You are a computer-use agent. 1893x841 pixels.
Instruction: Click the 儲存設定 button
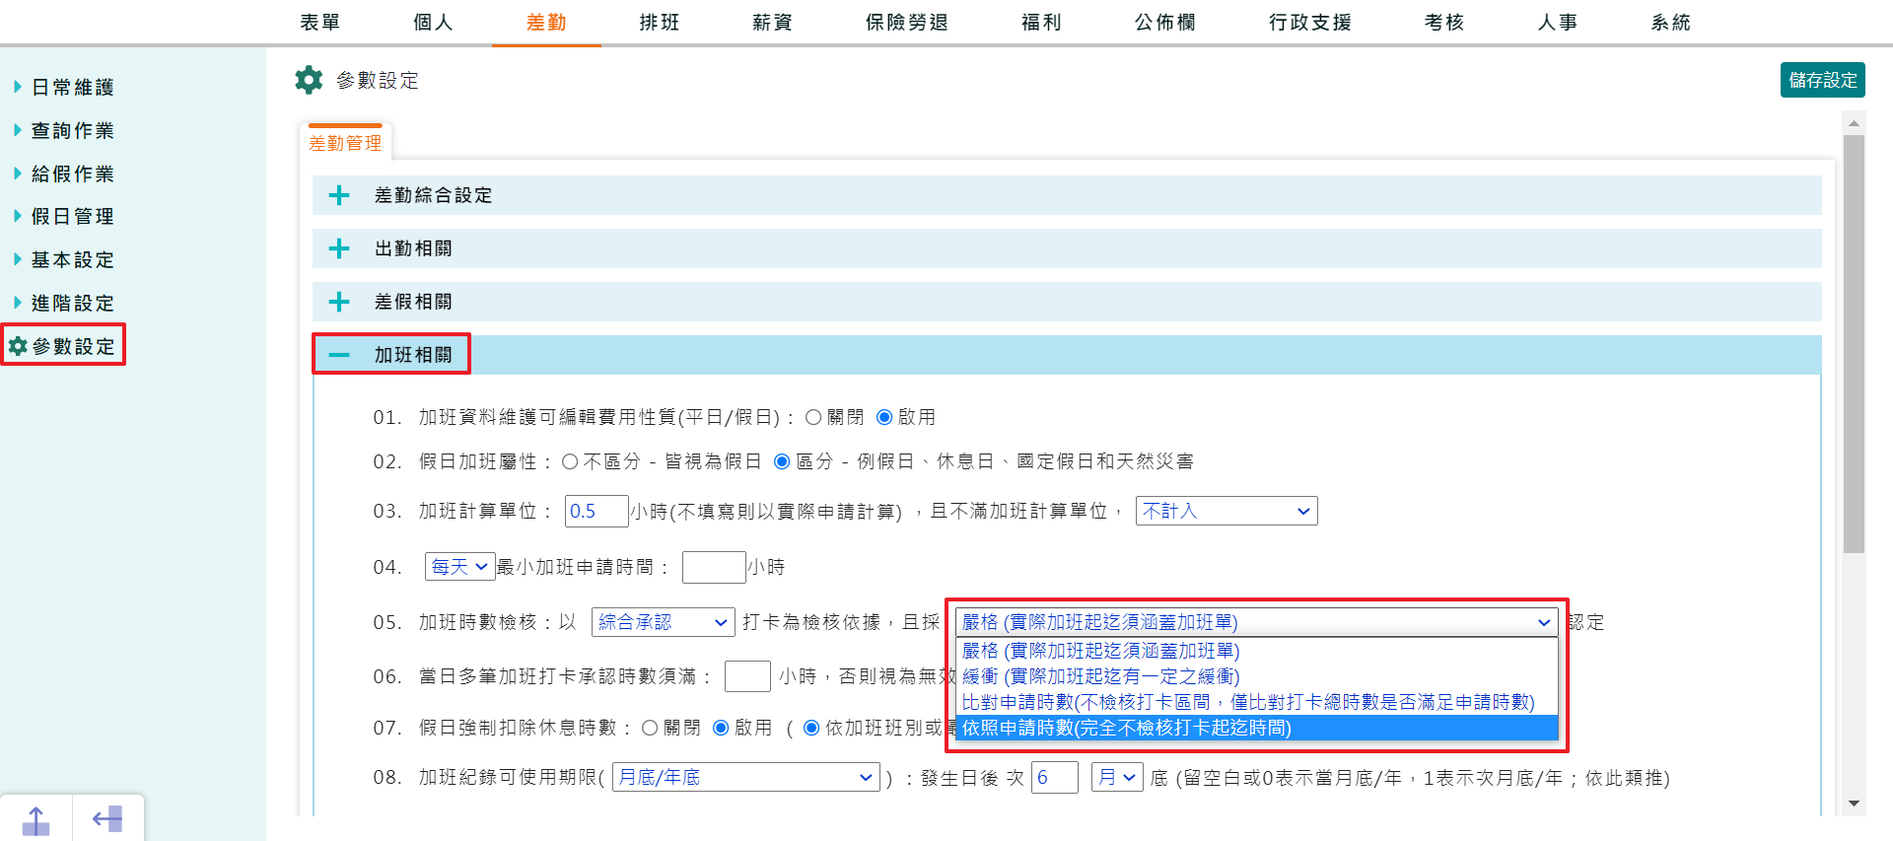(x=1822, y=80)
